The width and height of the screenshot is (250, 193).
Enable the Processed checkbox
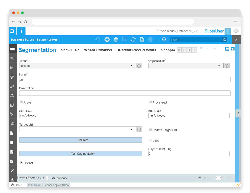[x=150, y=102]
